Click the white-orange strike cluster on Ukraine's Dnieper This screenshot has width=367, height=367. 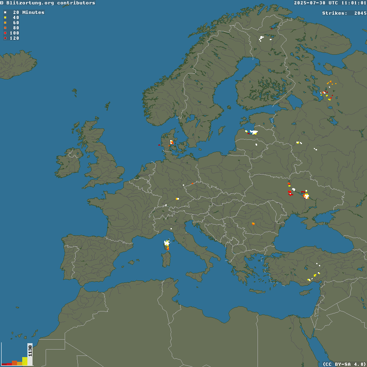(x=306, y=196)
